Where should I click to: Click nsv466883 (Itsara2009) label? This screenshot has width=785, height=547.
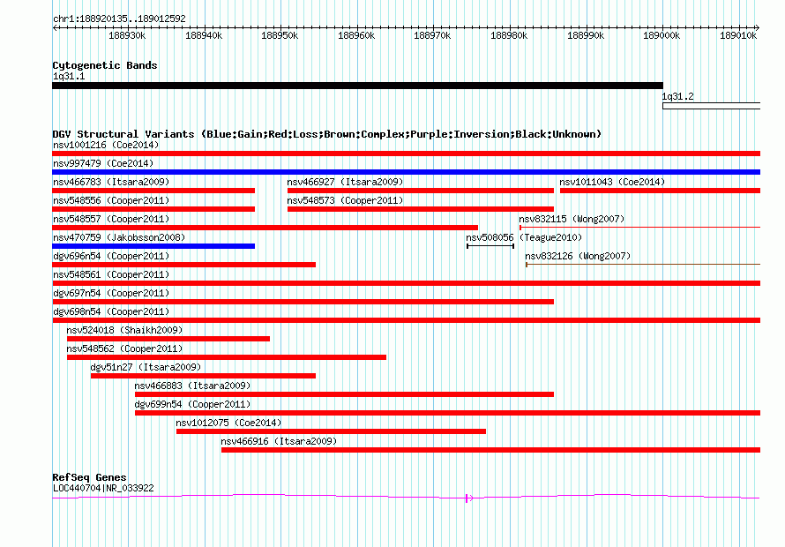coord(193,386)
